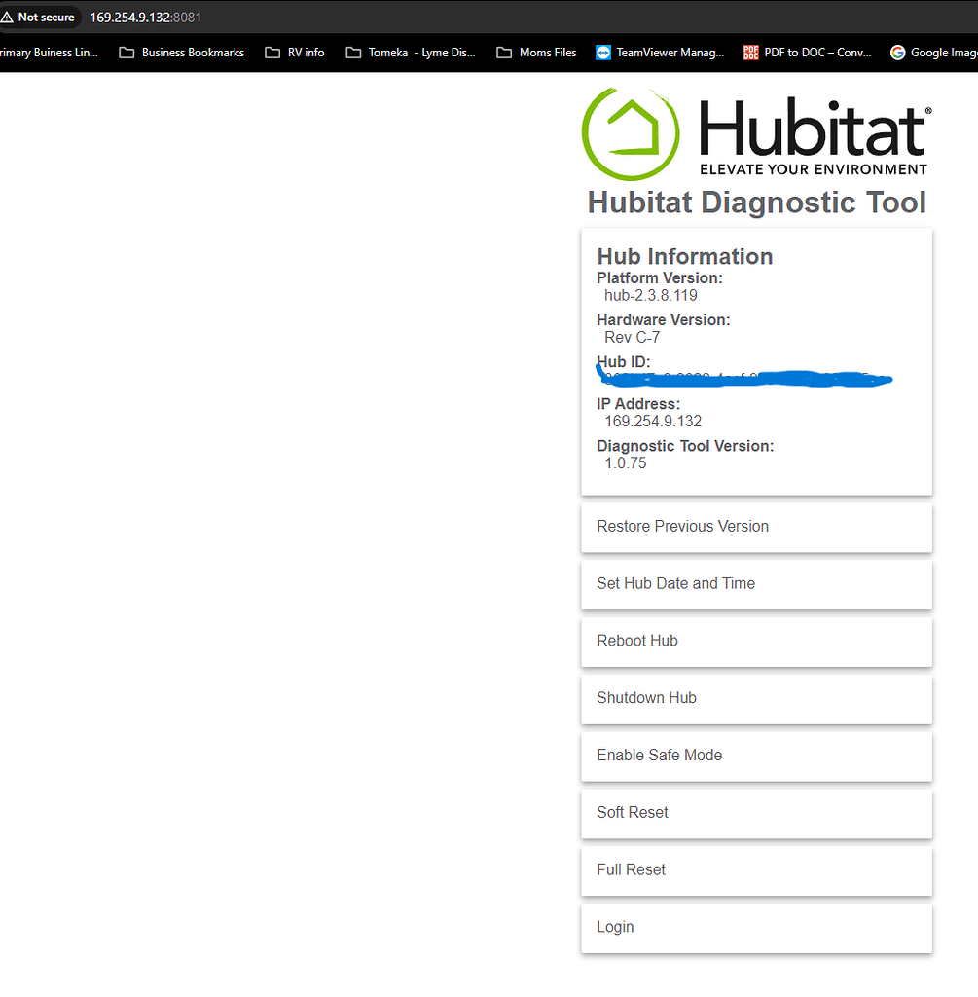Viewport: 978px width, 997px height.
Task: Set Hub Date and Time
Action: [756, 583]
